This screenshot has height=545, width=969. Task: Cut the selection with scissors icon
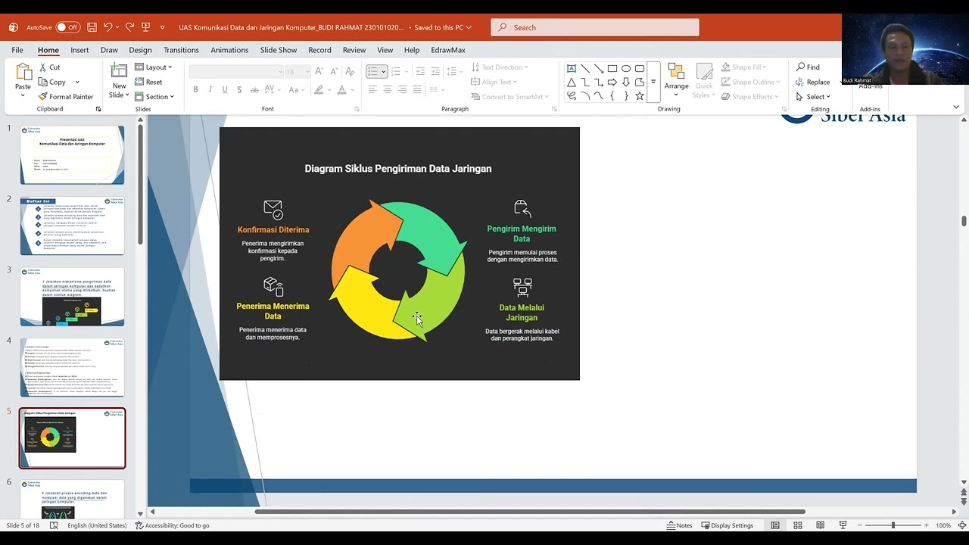(48, 67)
